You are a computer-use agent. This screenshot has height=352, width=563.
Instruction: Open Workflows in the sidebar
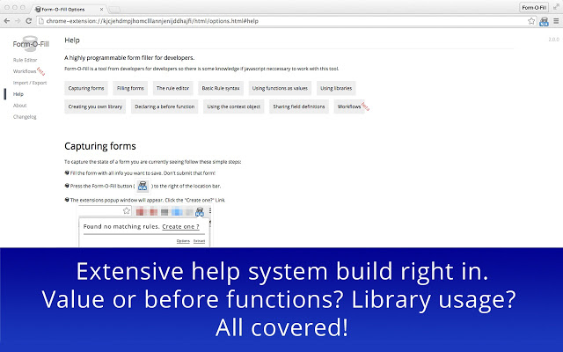(x=25, y=71)
